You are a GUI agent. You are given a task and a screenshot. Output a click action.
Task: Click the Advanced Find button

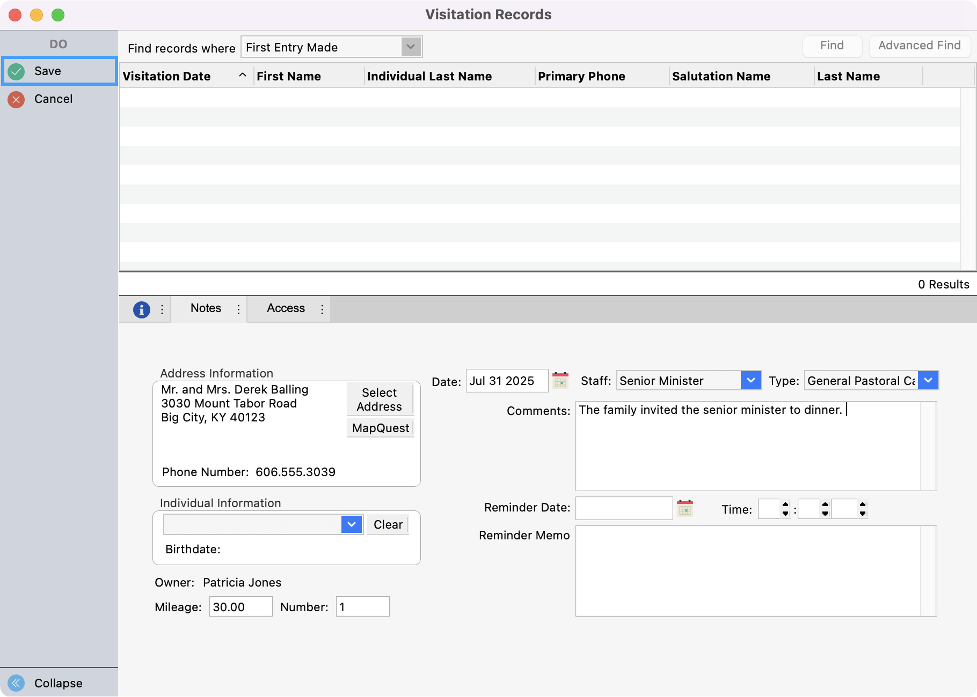[x=919, y=46]
